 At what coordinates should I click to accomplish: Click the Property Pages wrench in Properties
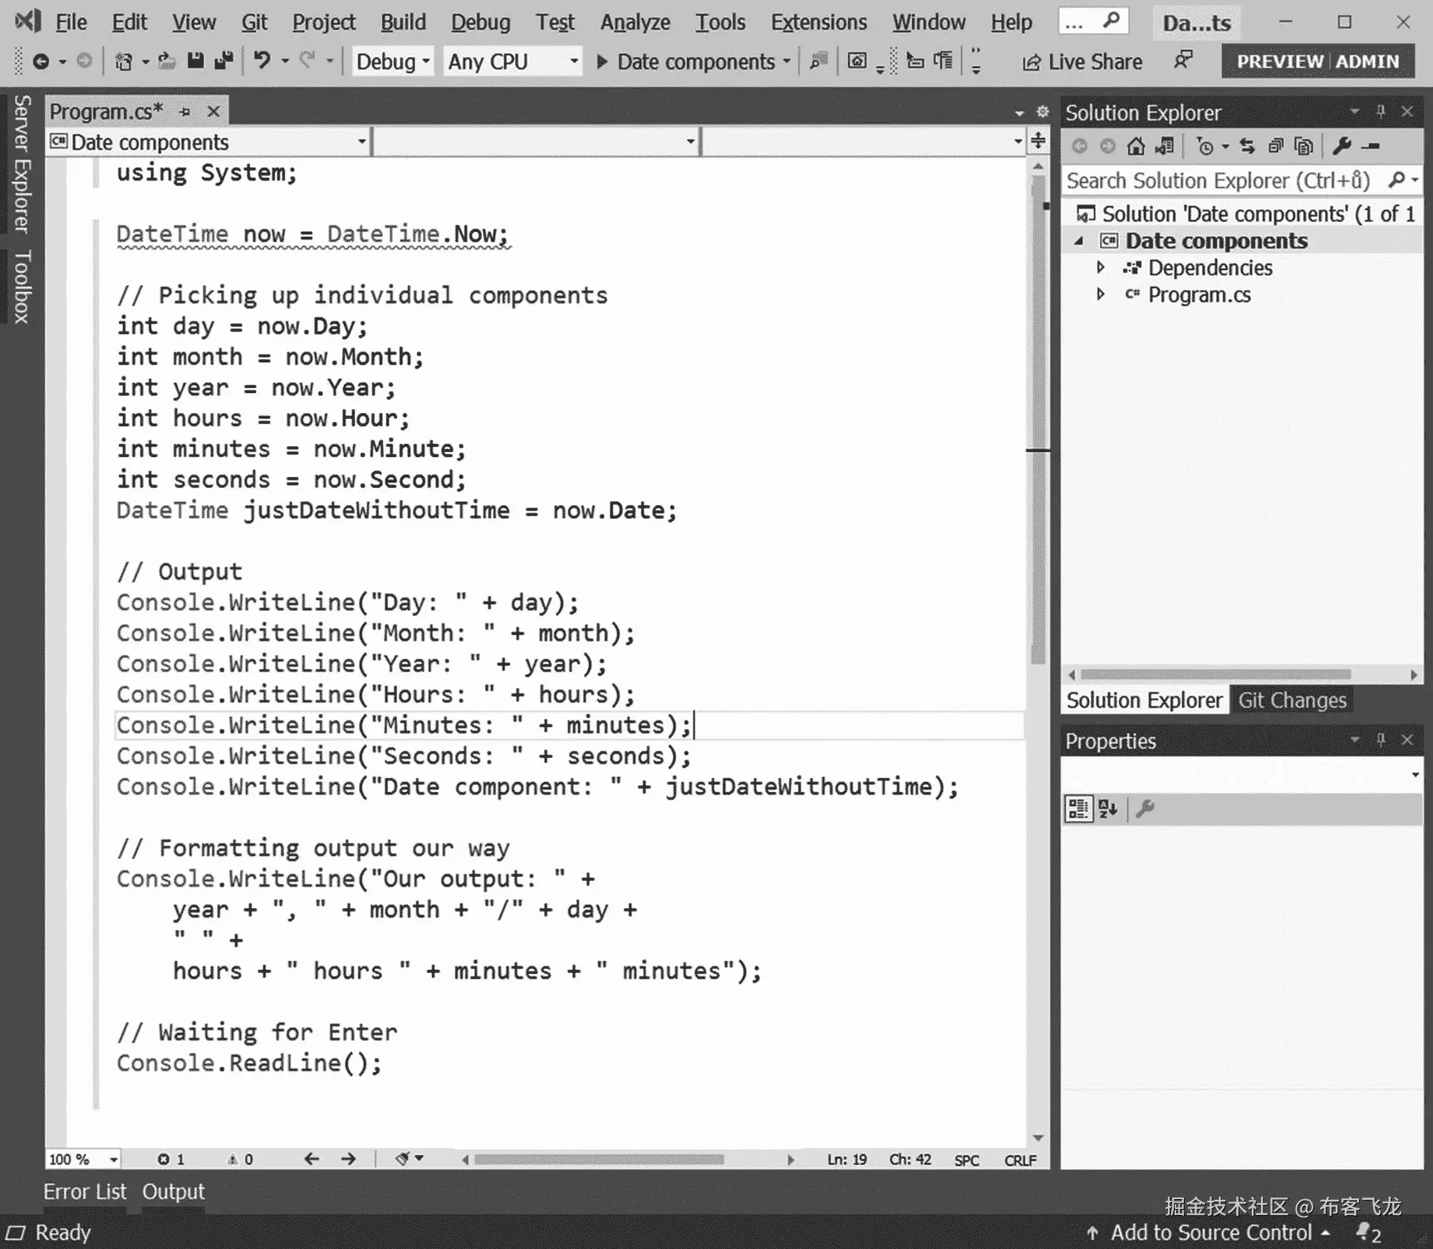(x=1146, y=809)
